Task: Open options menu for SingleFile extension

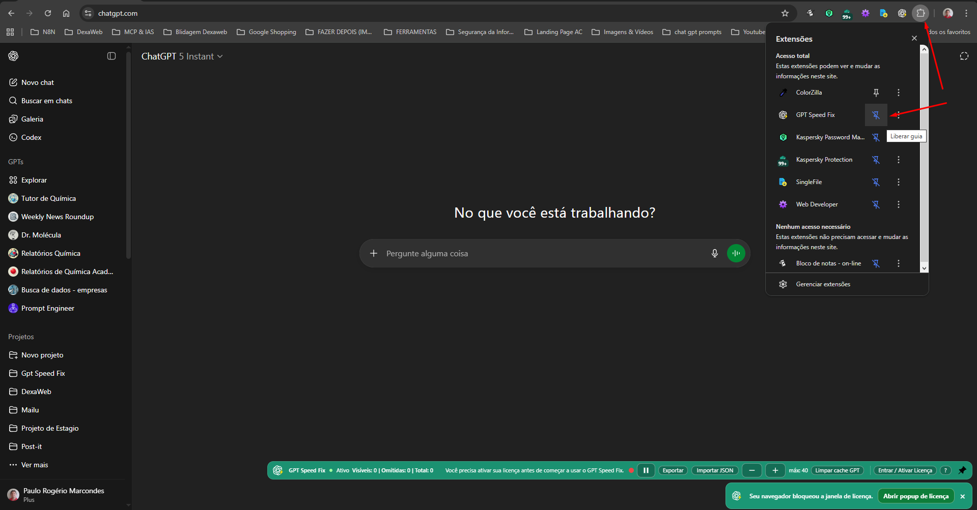Action: pyautogui.click(x=898, y=182)
